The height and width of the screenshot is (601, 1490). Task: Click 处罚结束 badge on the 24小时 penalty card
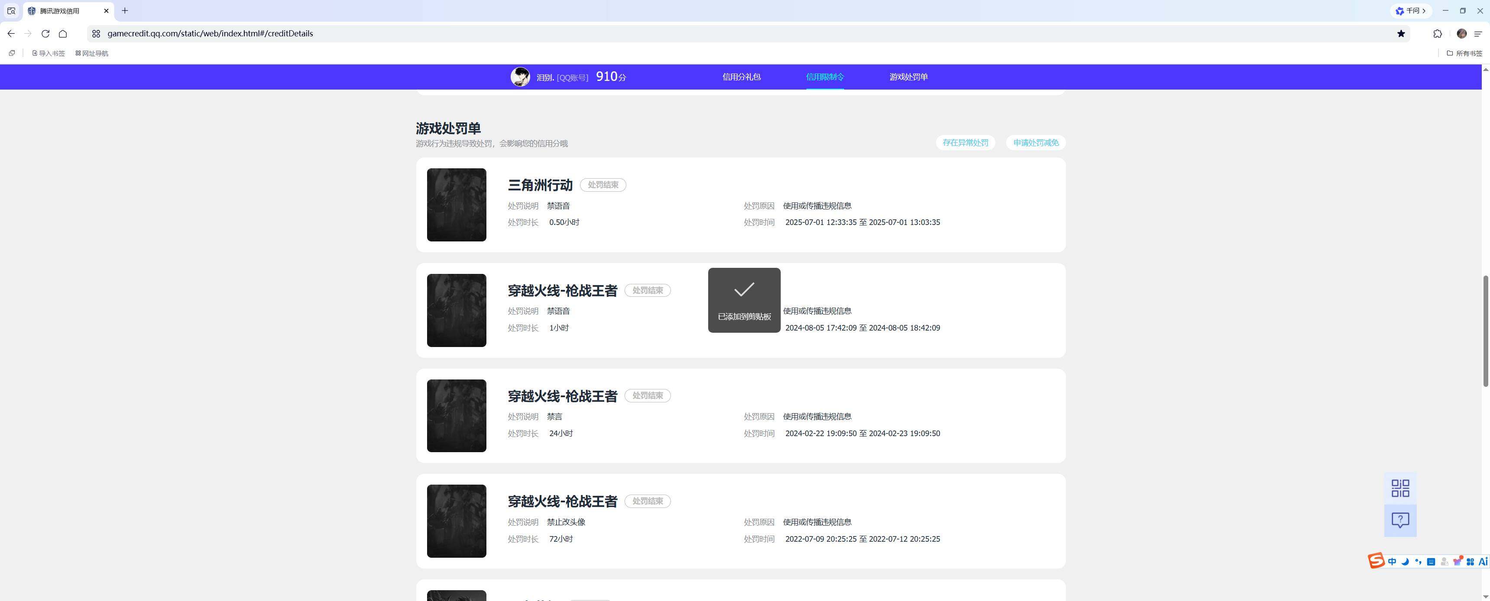pyautogui.click(x=647, y=396)
